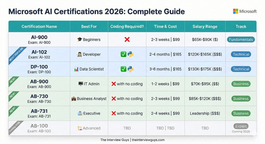Viewport: 265px width, 144px height.
Task: Click the bar chart icon beside Data Scientist
Action: click(76, 69)
